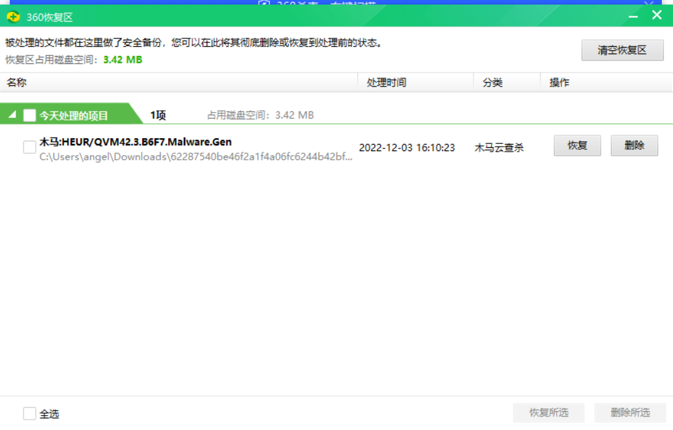Close the 360恢复区 window

(657, 15)
